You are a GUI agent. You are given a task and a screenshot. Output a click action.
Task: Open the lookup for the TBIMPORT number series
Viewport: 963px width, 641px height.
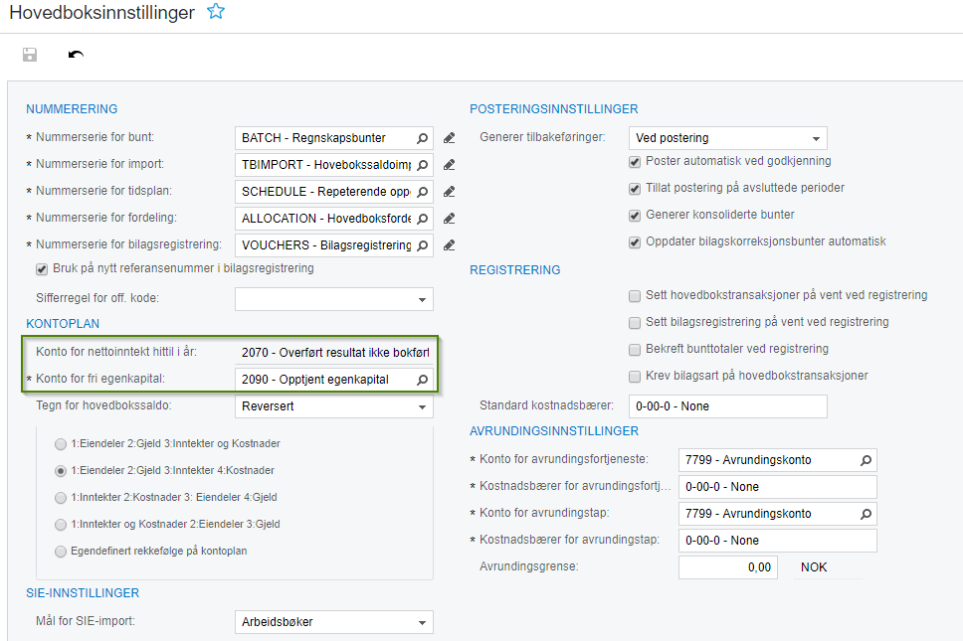tap(422, 165)
